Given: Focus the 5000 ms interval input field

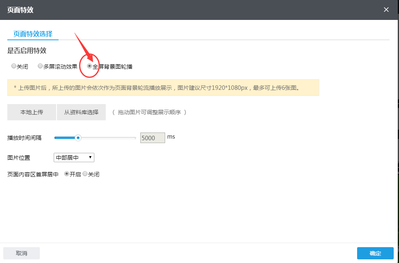Looking at the screenshot, I should (x=153, y=138).
